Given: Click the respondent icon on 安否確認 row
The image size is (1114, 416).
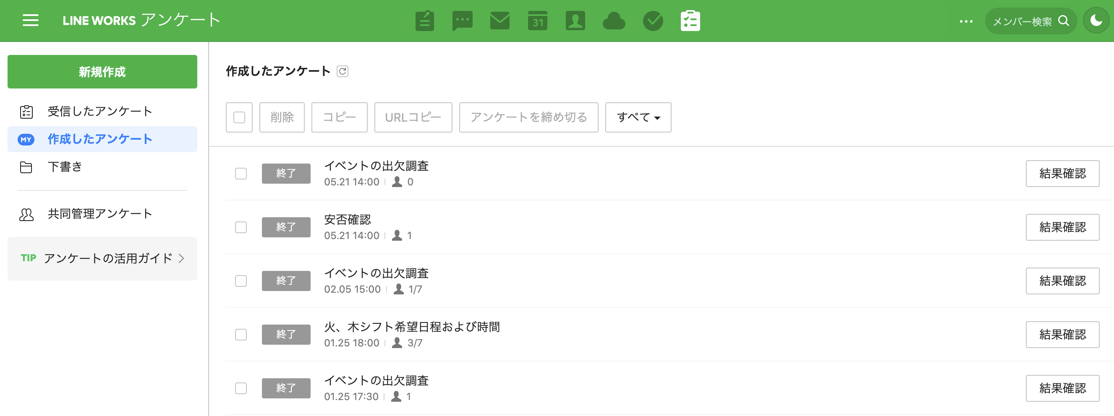Looking at the screenshot, I should point(397,235).
